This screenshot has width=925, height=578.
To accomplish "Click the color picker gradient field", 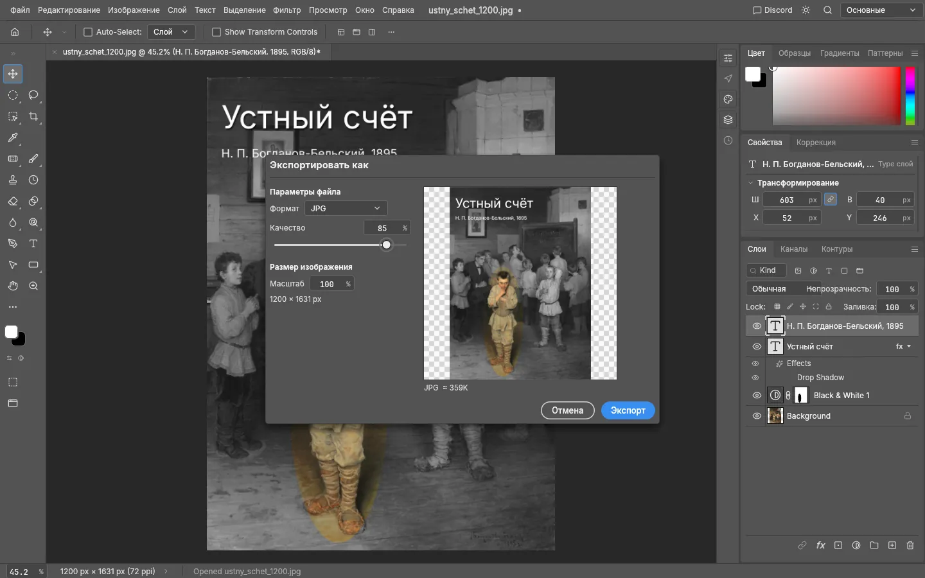I will pyautogui.click(x=836, y=96).
